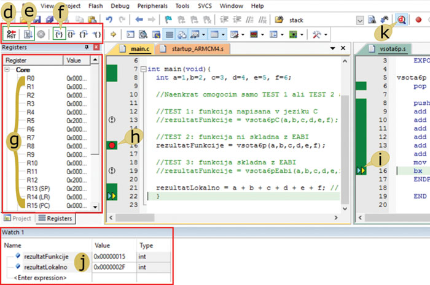The image size is (430, 285).
Task: Open the Peripherals menu
Action: coord(152,6)
